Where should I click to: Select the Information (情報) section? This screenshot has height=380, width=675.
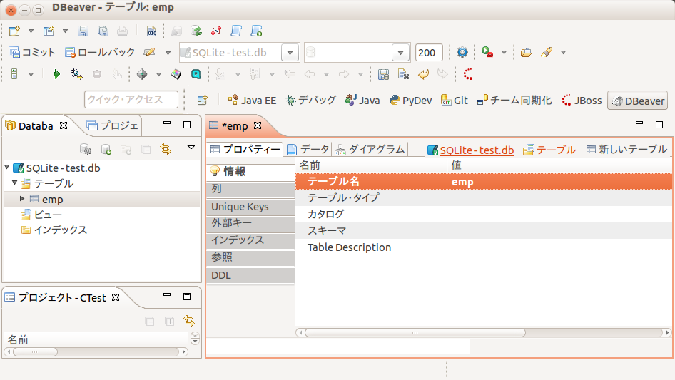(x=251, y=172)
